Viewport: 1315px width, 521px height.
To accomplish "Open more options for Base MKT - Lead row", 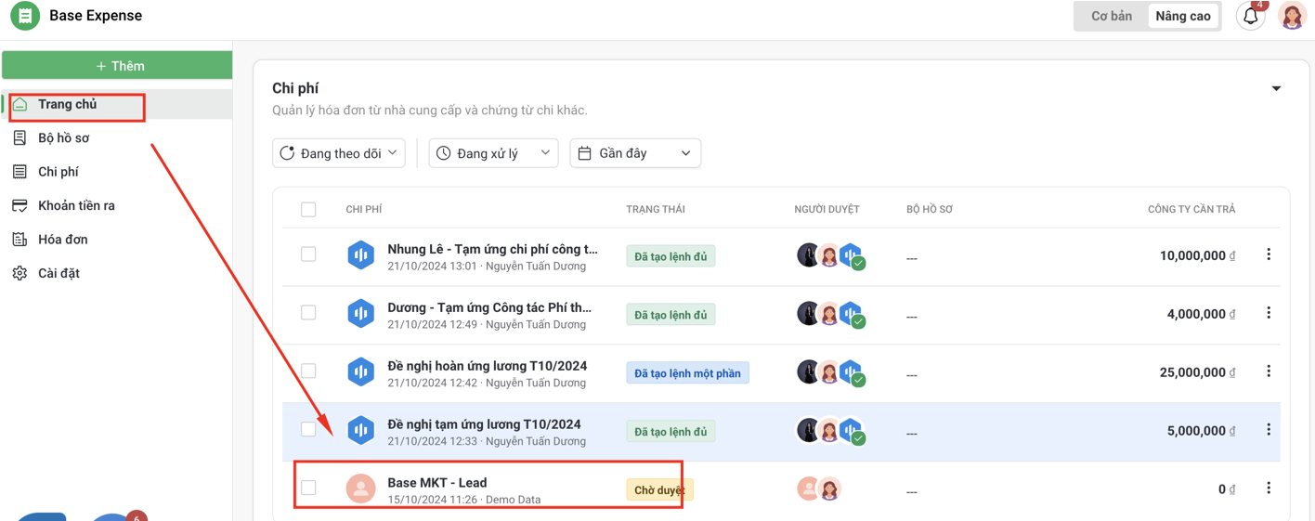I will pyautogui.click(x=1269, y=488).
